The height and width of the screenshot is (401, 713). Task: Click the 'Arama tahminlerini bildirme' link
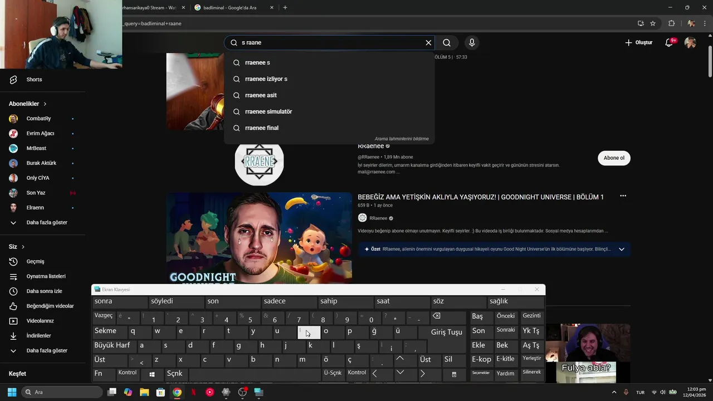tap(402, 139)
